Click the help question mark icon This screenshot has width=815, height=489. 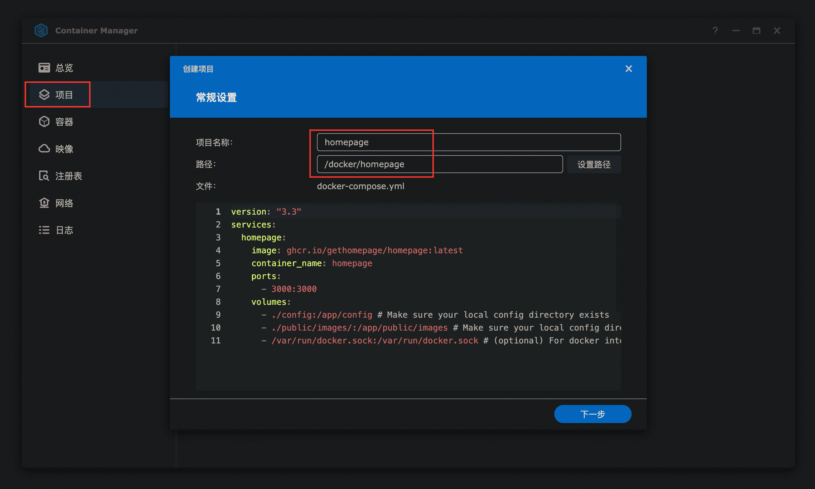(x=715, y=31)
